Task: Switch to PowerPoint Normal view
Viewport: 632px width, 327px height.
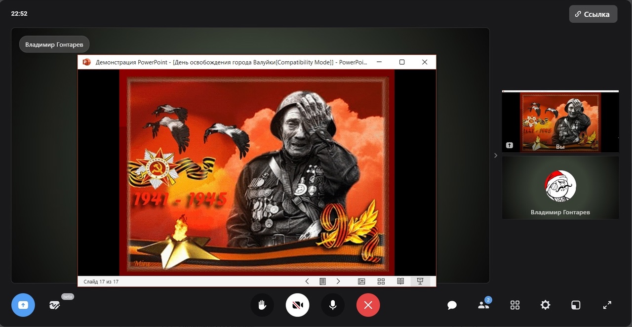Action: tap(361, 281)
